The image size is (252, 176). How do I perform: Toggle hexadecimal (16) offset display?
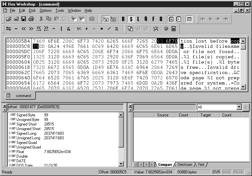click(106, 19)
